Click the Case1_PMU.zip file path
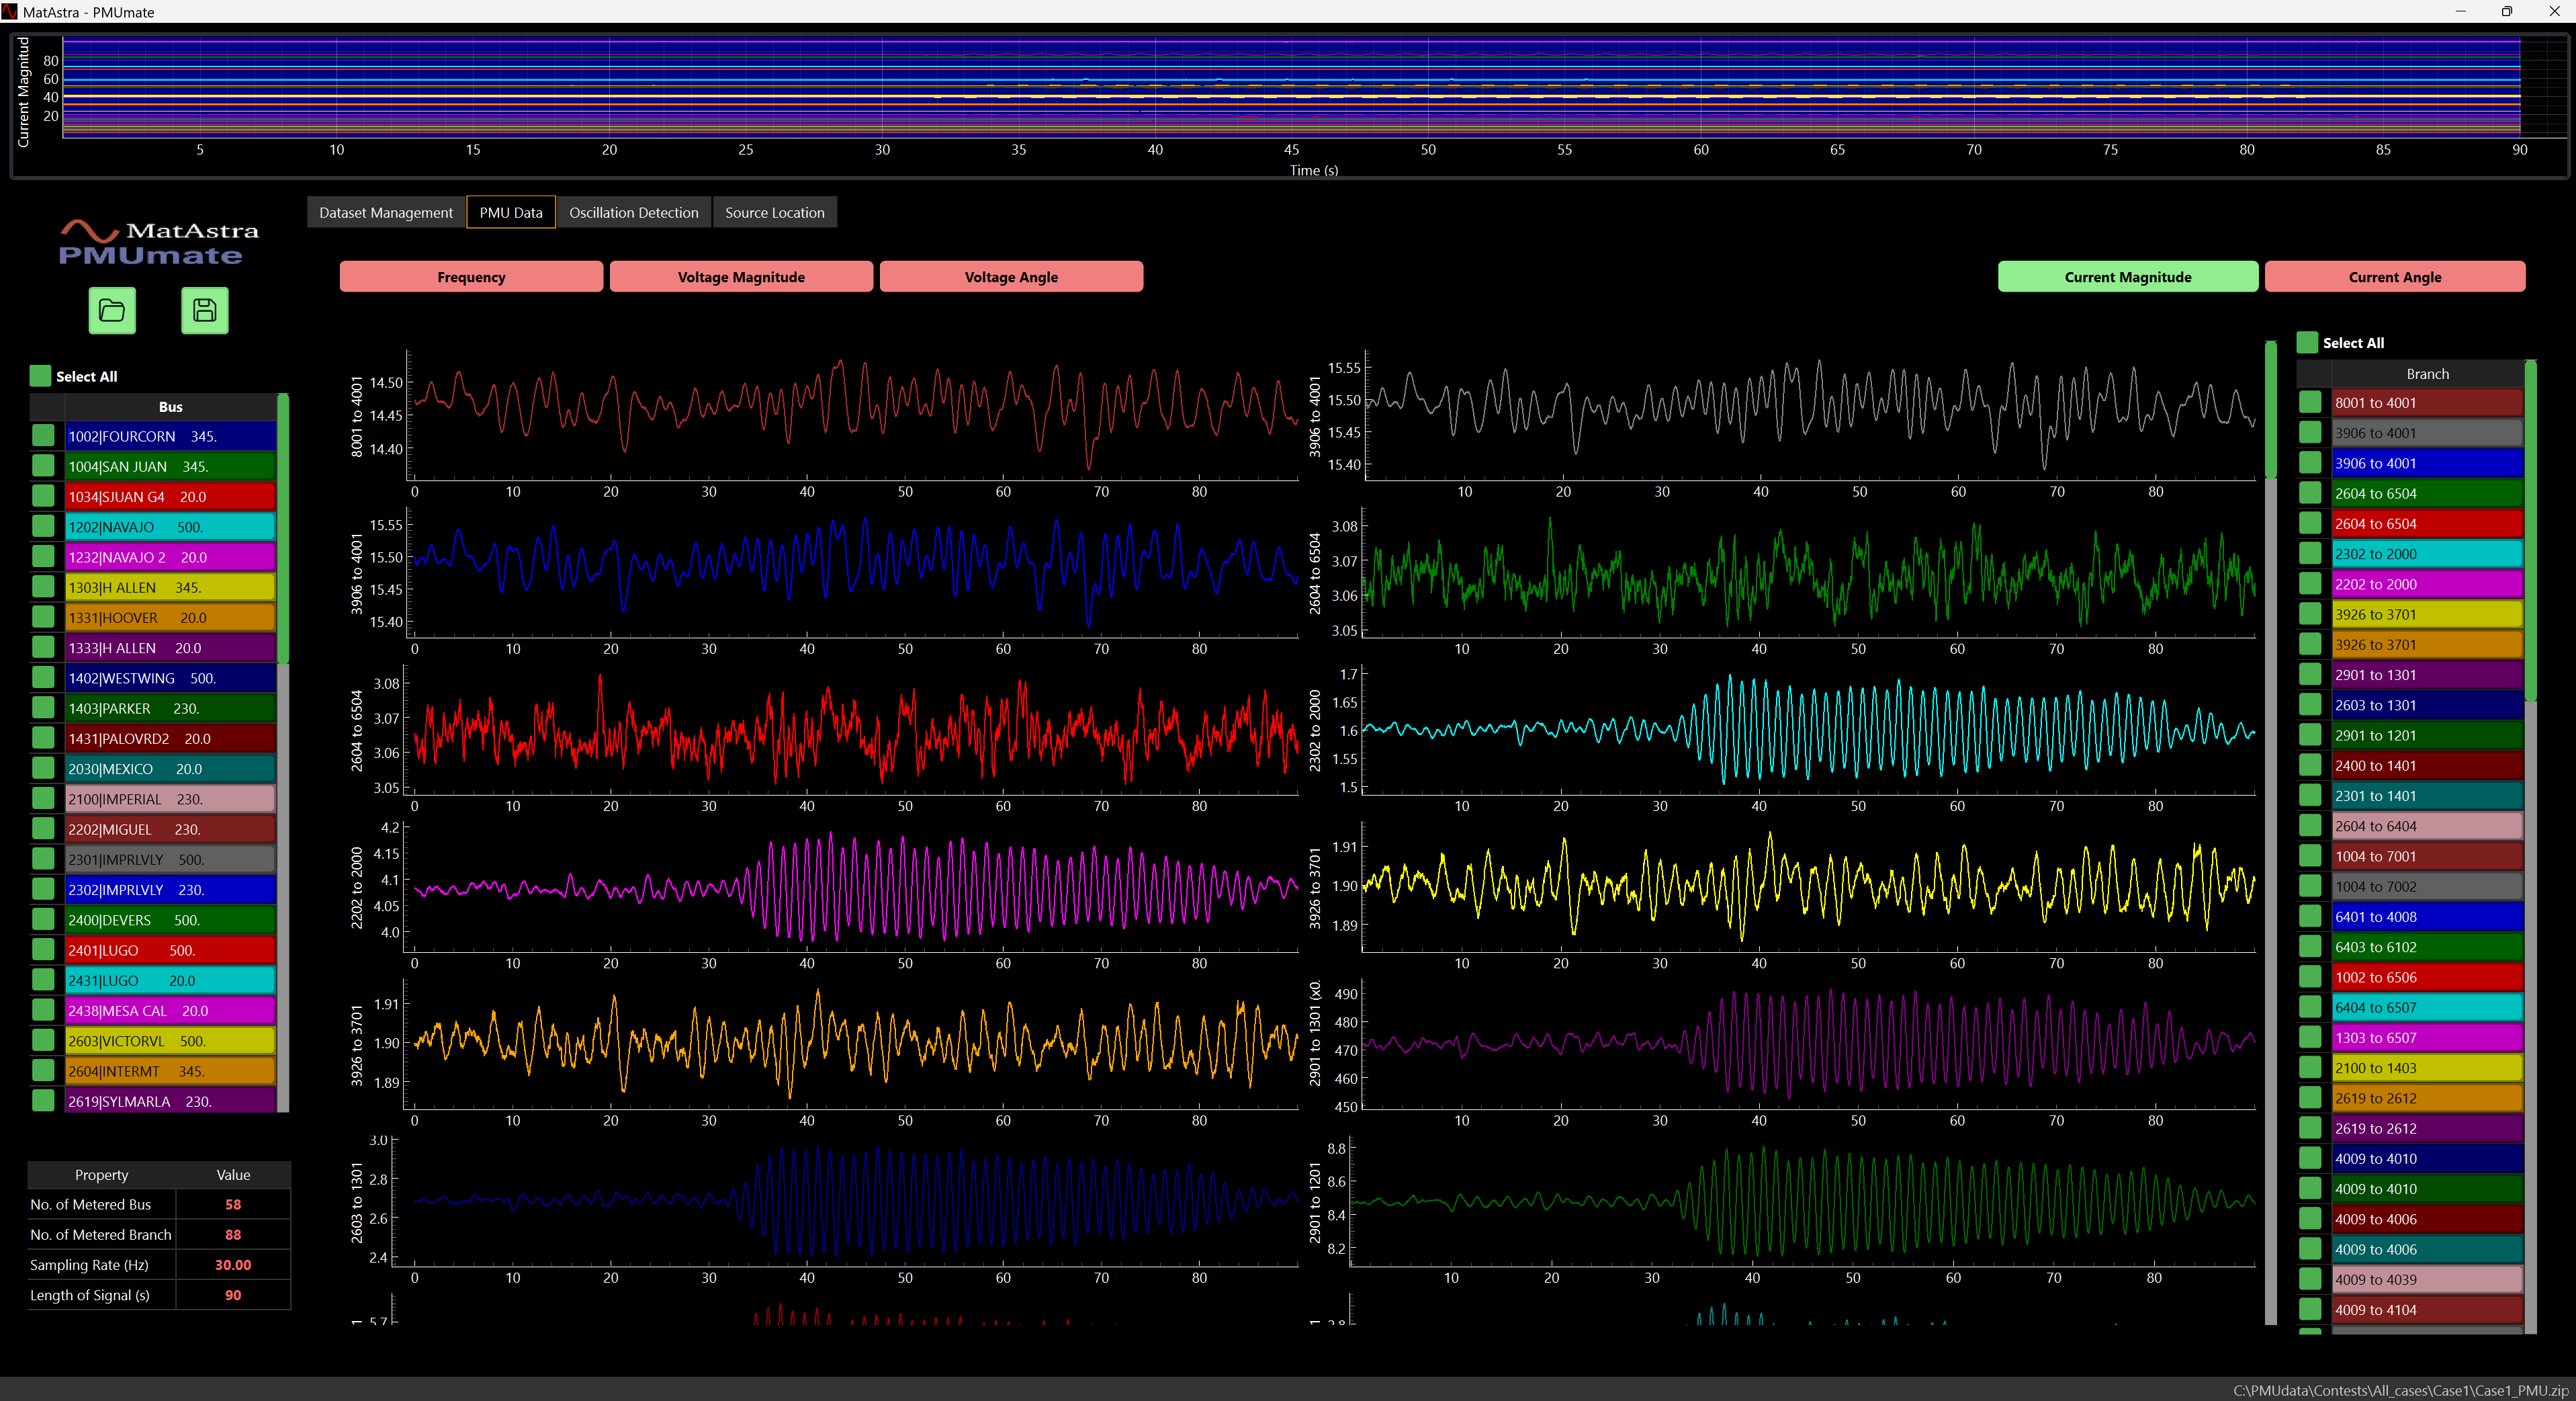This screenshot has width=2576, height=1401. click(x=2400, y=1390)
